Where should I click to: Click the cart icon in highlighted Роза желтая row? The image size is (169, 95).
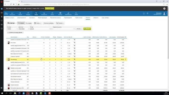(74, 59)
